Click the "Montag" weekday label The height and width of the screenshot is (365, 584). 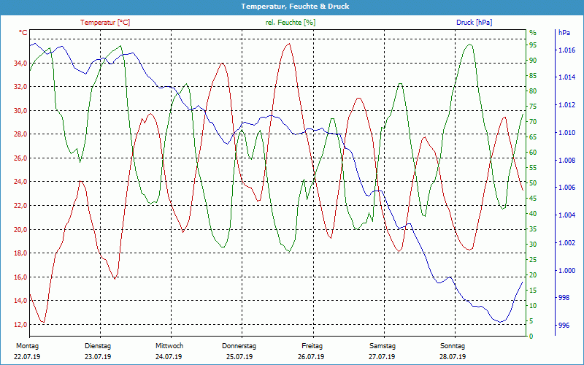pyautogui.click(x=27, y=346)
